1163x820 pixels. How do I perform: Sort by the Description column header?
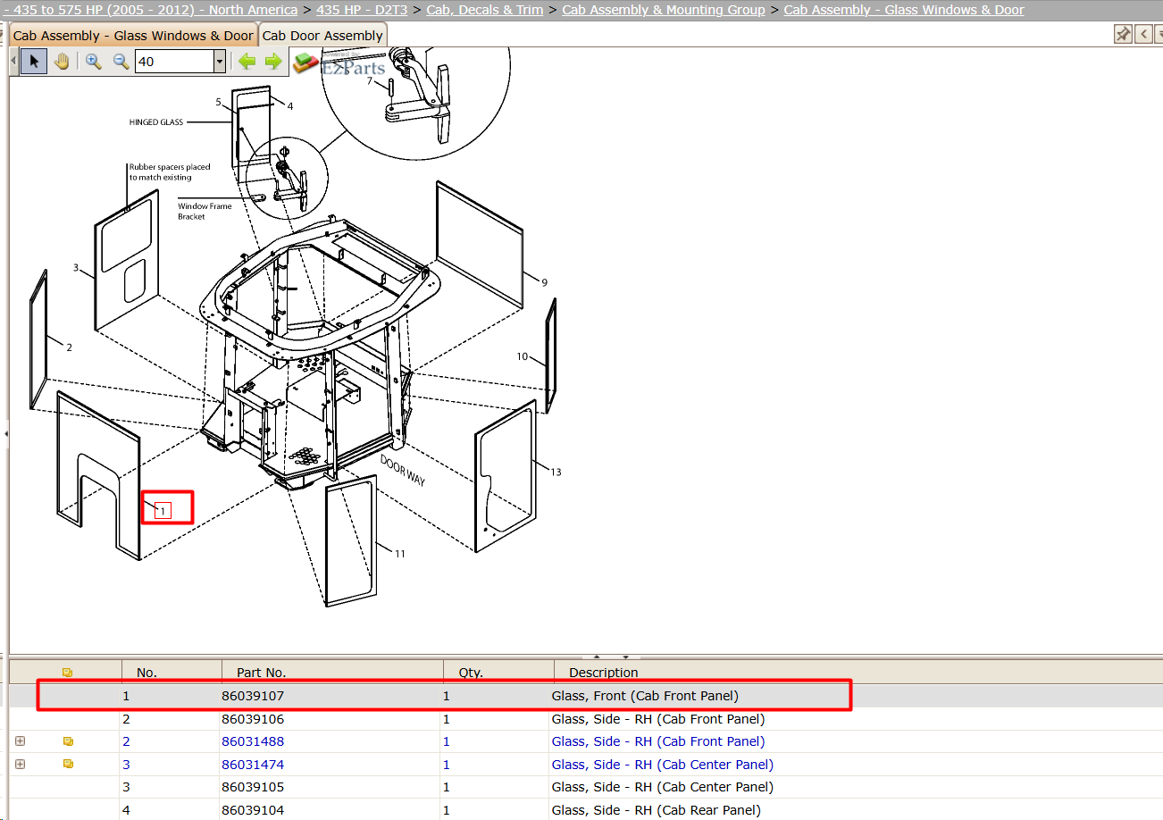click(604, 673)
